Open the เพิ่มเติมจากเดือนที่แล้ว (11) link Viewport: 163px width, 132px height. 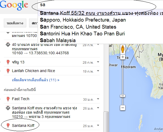point(36,80)
